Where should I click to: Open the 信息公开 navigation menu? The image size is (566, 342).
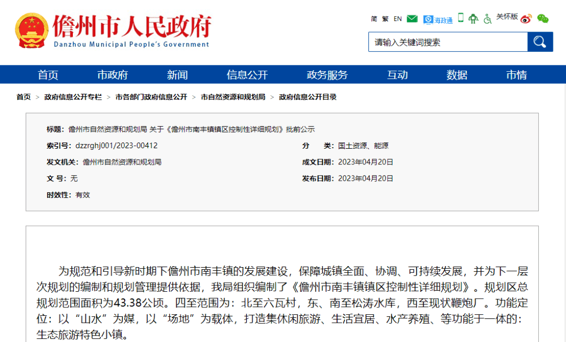click(x=247, y=75)
